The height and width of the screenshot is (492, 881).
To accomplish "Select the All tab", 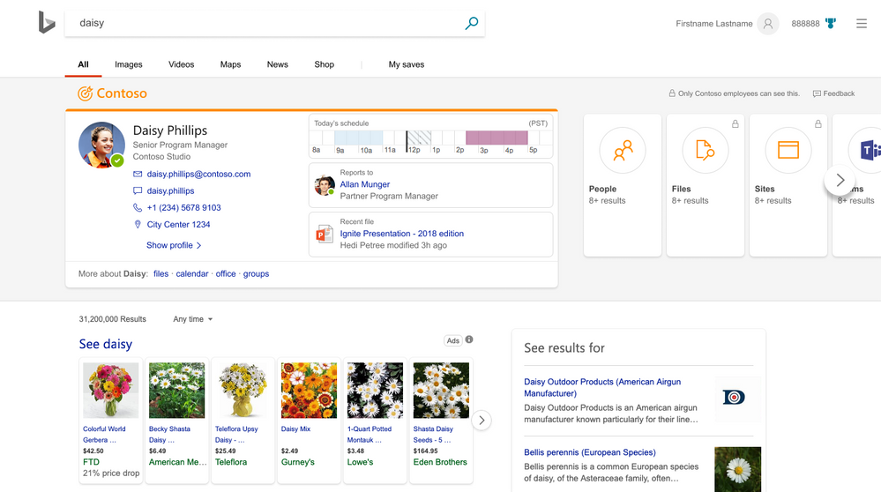I will (x=83, y=64).
